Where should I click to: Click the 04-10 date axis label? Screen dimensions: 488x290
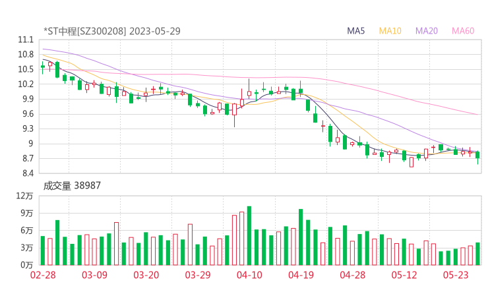click(249, 275)
